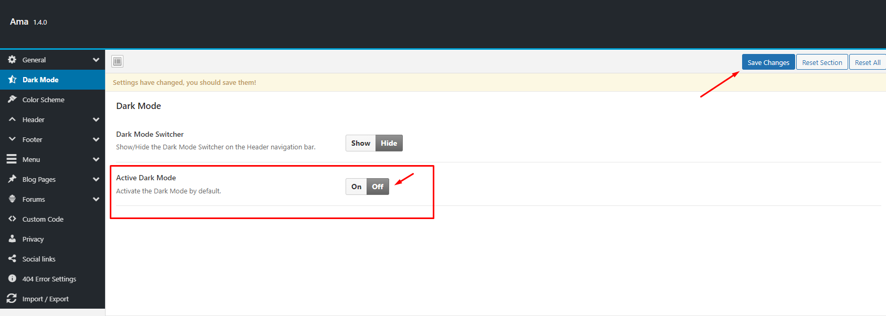
Task: Click the Ama theme title
Action: click(x=19, y=21)
